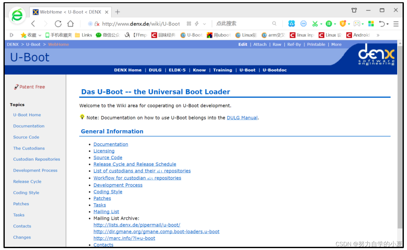
Task: Open the QR code grid icon in address bar
Action: pyautogui.click(x=189, y=24)
